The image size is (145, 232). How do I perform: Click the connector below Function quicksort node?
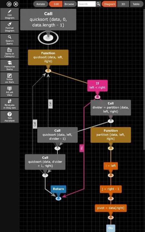click(x=48, y=71)
